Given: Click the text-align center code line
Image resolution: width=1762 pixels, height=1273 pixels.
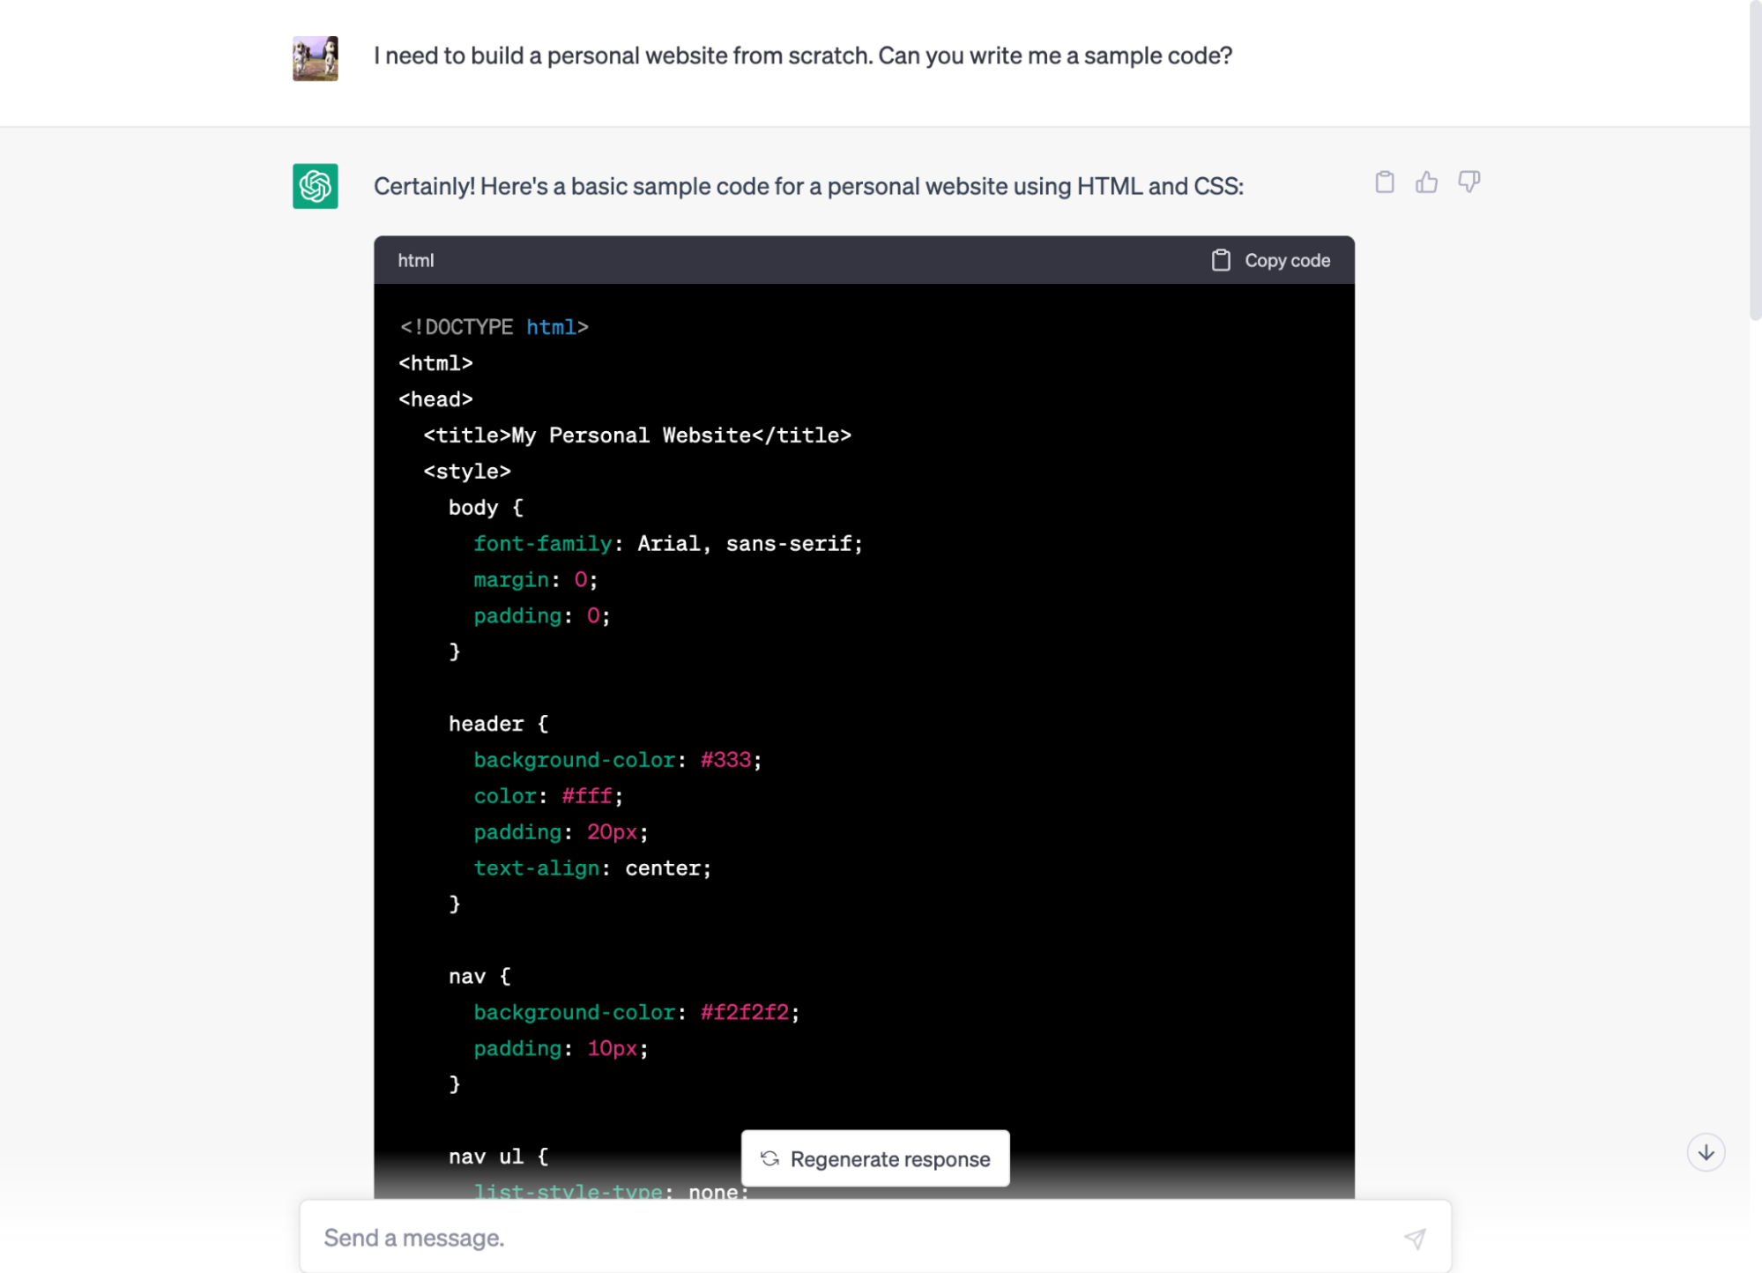Looking at the screenshot, I should click(x=591, y=868).
